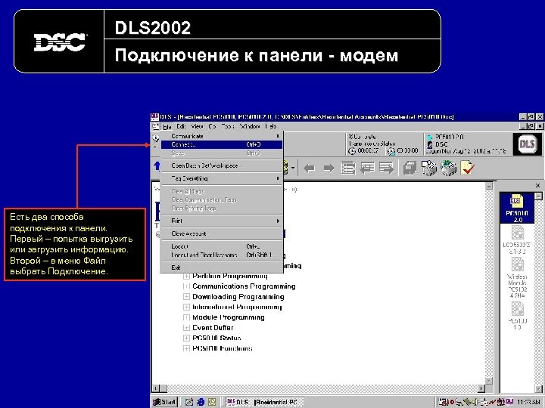Click module panel scrollbar up arrow
The width and height of the screenshot is (545, 408).
537,196
